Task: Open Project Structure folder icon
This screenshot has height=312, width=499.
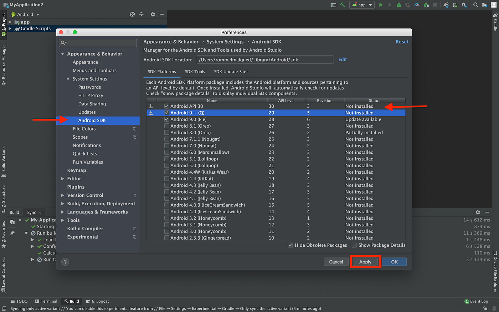Action: (x=485, y=5)
